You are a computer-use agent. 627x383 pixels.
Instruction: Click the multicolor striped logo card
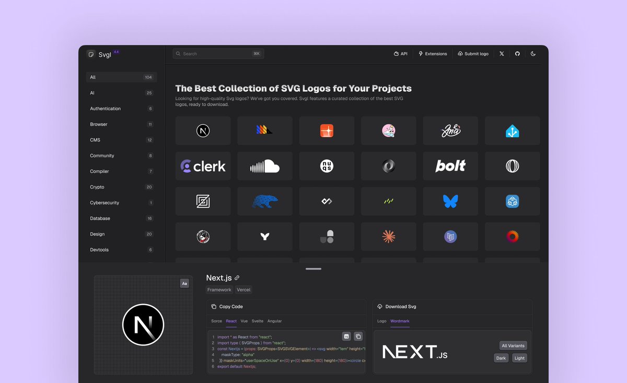(265, 131)
